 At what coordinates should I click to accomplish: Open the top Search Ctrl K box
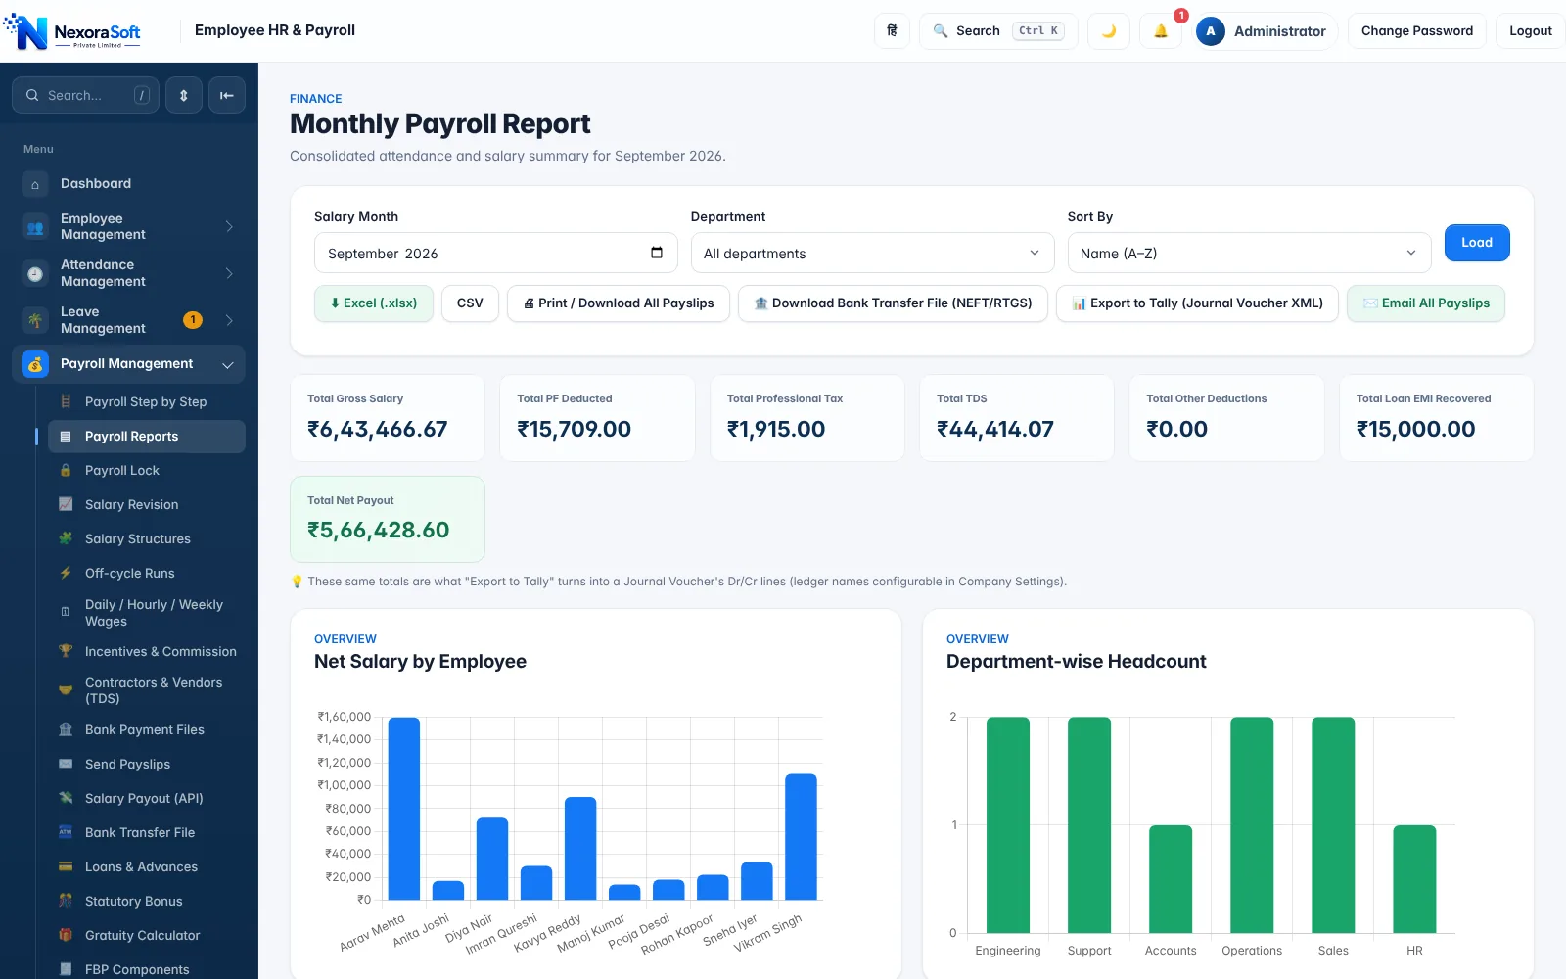tap(998, 30)
